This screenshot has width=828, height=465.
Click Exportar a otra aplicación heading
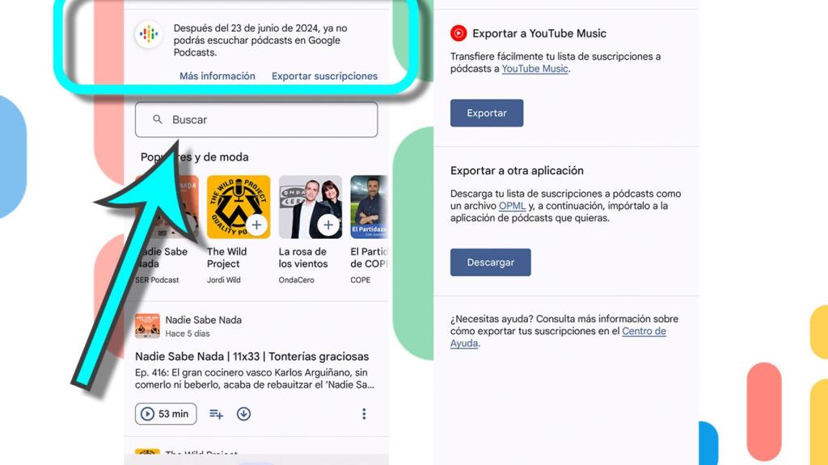pyautogui.click(x=517, y=171)
